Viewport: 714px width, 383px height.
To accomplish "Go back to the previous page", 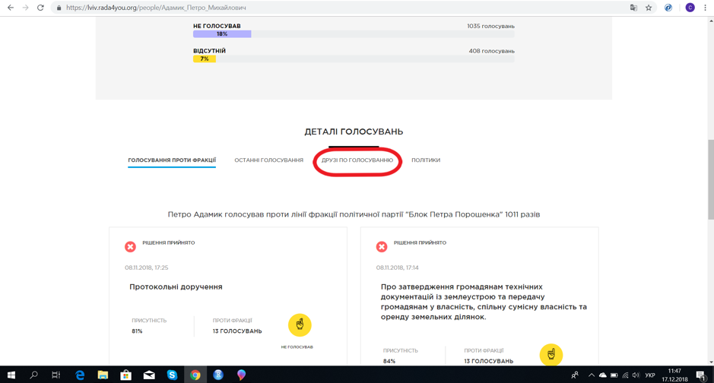I will click(x=11, y=8).
